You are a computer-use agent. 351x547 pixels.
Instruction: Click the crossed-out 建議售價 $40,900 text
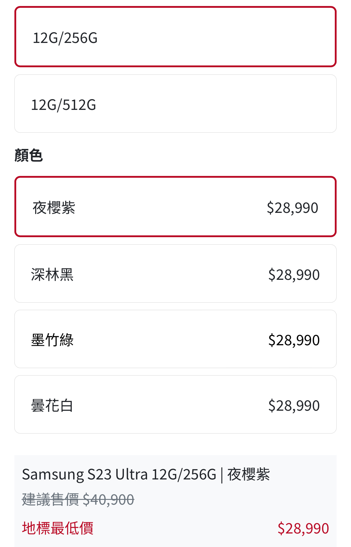click(x=78, y=500)
